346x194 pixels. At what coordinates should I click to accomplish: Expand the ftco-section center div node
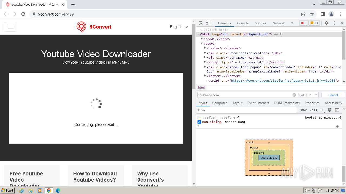205,53
